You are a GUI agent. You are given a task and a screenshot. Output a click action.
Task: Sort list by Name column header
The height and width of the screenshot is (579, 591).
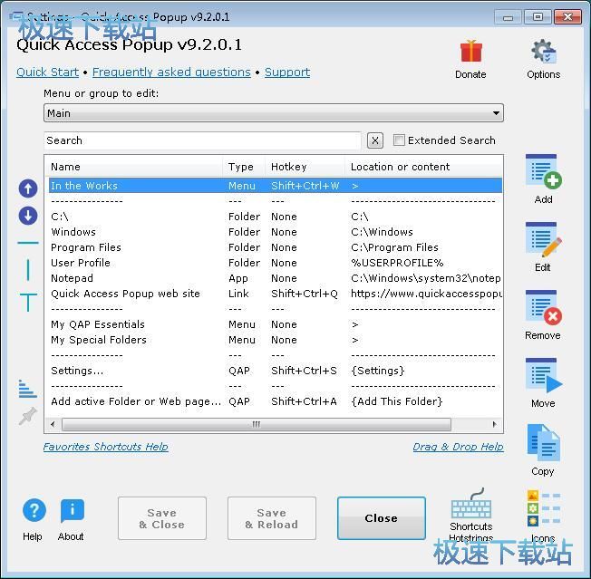click(x=135, y=167)
